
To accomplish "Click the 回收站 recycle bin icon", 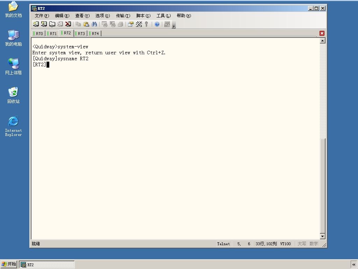I will coord(14,95).
